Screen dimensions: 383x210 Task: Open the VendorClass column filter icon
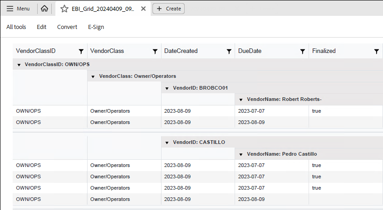[x=155, y=52]
